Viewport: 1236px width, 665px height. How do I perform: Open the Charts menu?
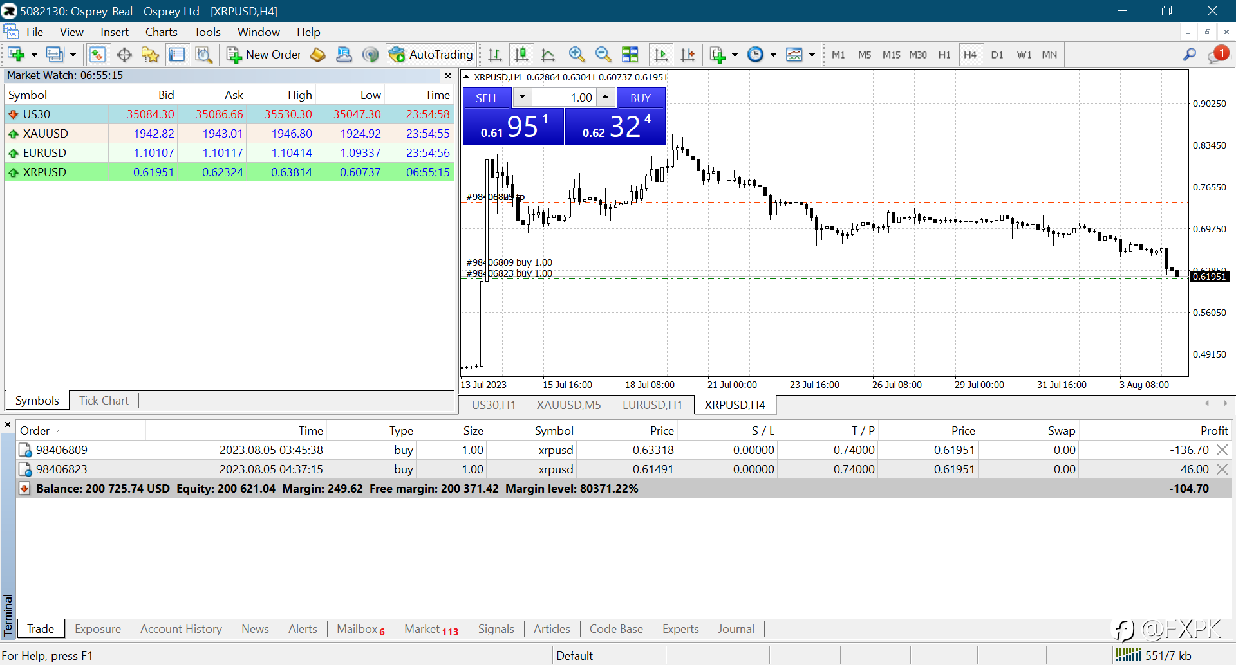click(x=161, y=32)
